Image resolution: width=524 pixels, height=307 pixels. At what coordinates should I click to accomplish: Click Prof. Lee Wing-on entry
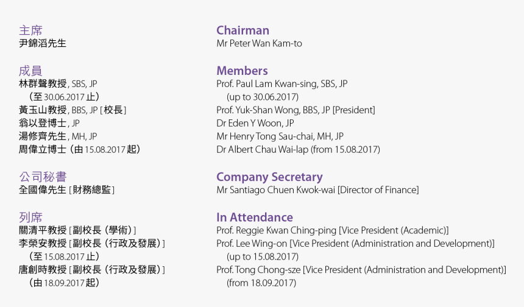point(356,244)
